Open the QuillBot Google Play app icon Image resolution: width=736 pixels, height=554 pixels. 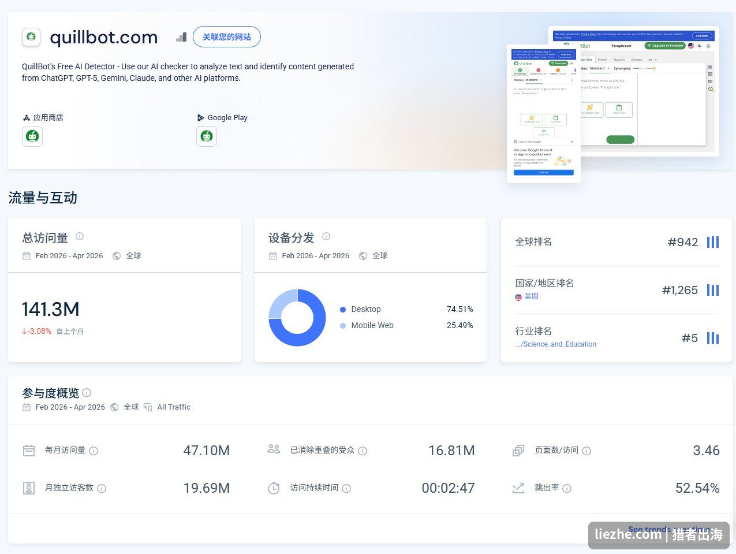[207, 136]
